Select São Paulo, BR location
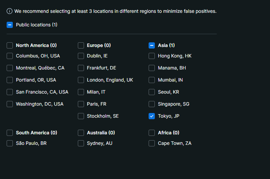 10,143
